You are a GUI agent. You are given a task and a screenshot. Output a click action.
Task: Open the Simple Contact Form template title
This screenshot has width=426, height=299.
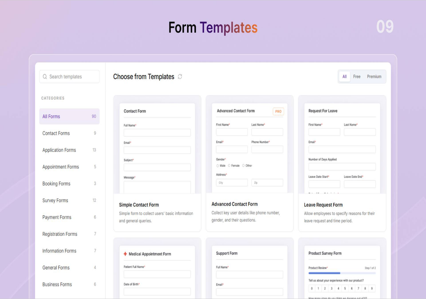pos(139,205)
